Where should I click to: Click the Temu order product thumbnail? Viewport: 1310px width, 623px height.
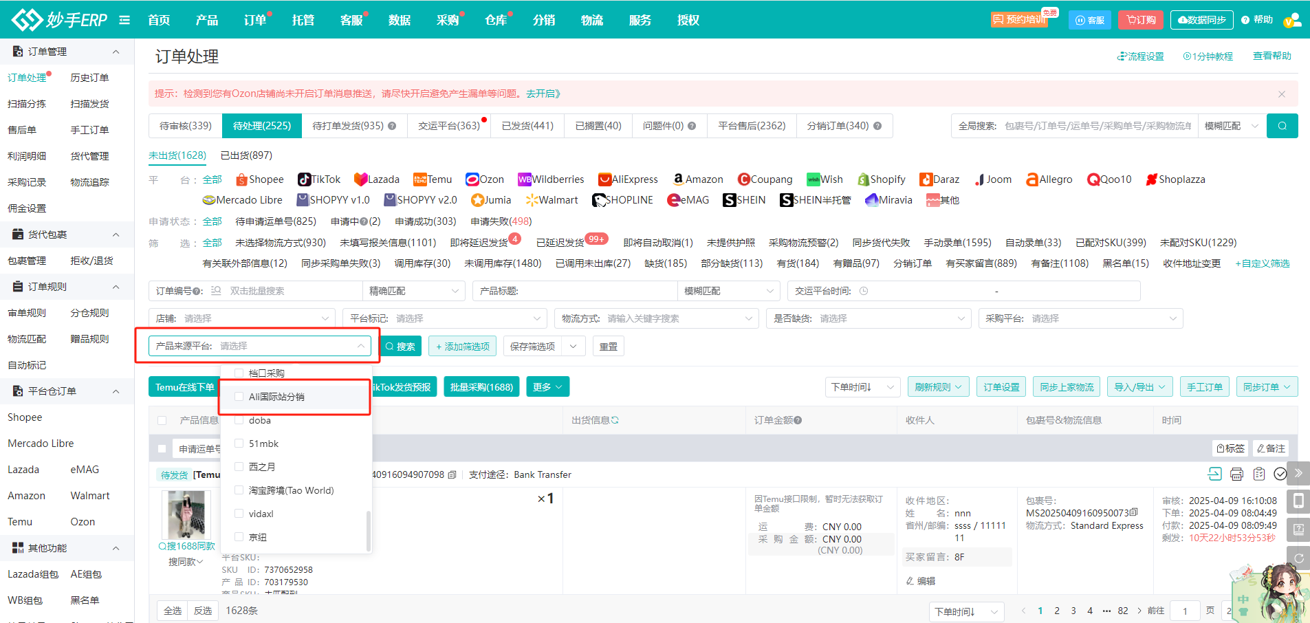[x=186, y=515]
